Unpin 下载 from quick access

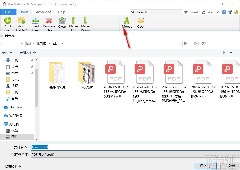32,60
